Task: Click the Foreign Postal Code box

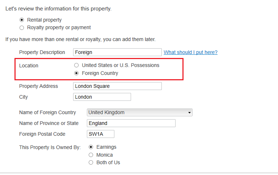Action: [101, 134]
